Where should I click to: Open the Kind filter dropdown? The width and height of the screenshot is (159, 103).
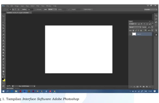(133, 24)
